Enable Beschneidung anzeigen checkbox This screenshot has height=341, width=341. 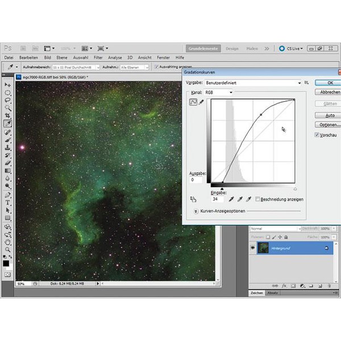258,199
